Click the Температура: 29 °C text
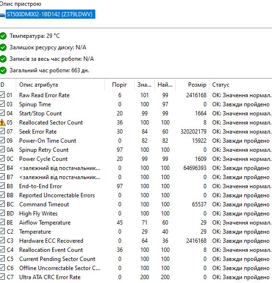272x283 pixels. click(x=34, y=36)
